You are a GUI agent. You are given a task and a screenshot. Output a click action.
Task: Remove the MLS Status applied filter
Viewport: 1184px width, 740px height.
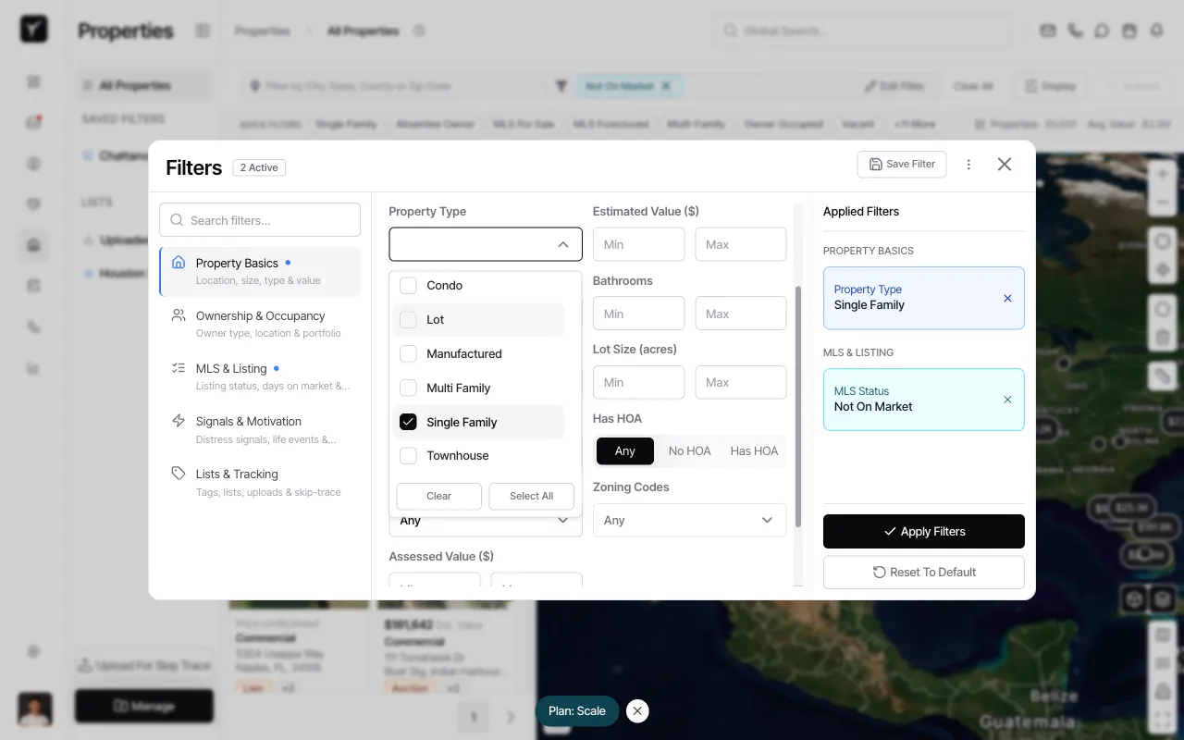point(1007,400)
